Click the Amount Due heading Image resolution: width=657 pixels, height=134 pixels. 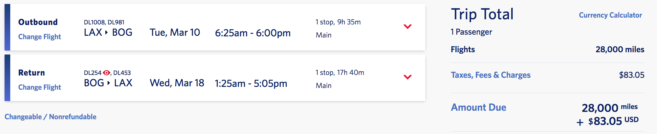(479, 107)
